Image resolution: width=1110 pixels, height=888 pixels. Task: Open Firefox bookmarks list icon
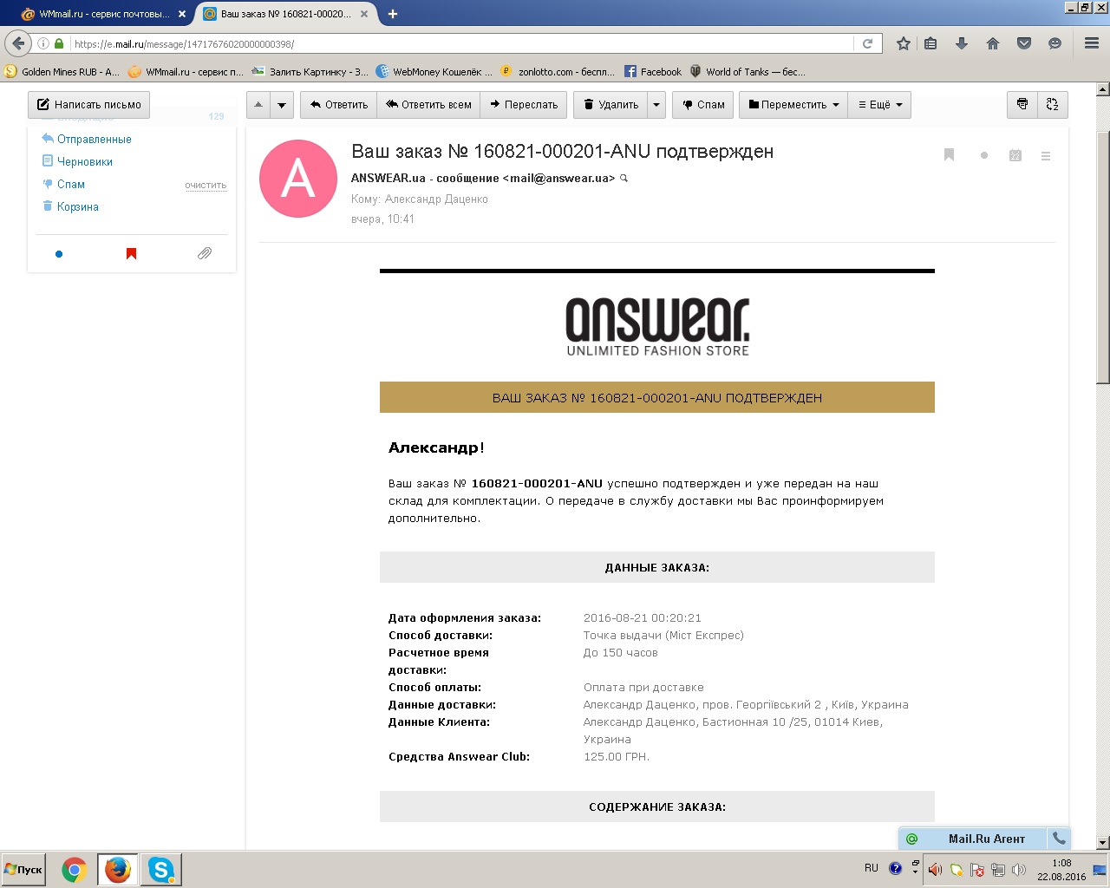click(930, 43)
